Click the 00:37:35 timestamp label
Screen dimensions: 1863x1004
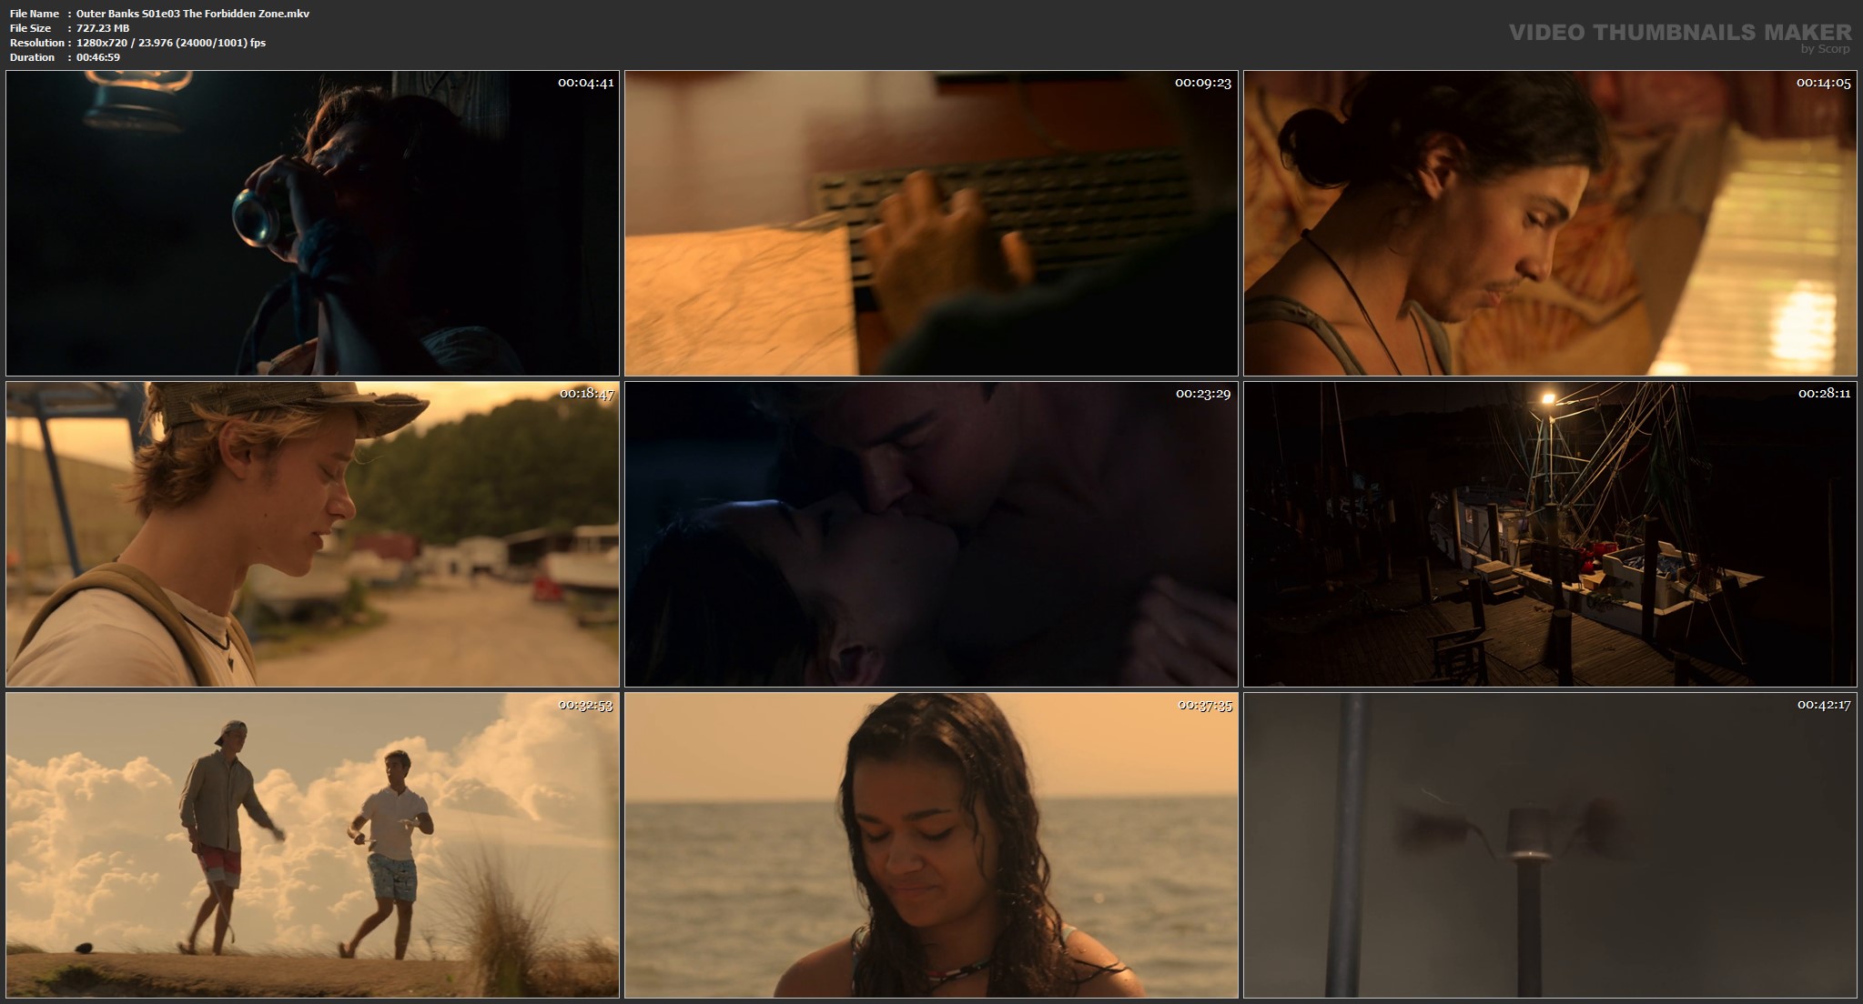pyautogui.click(x=1204, y=705)
